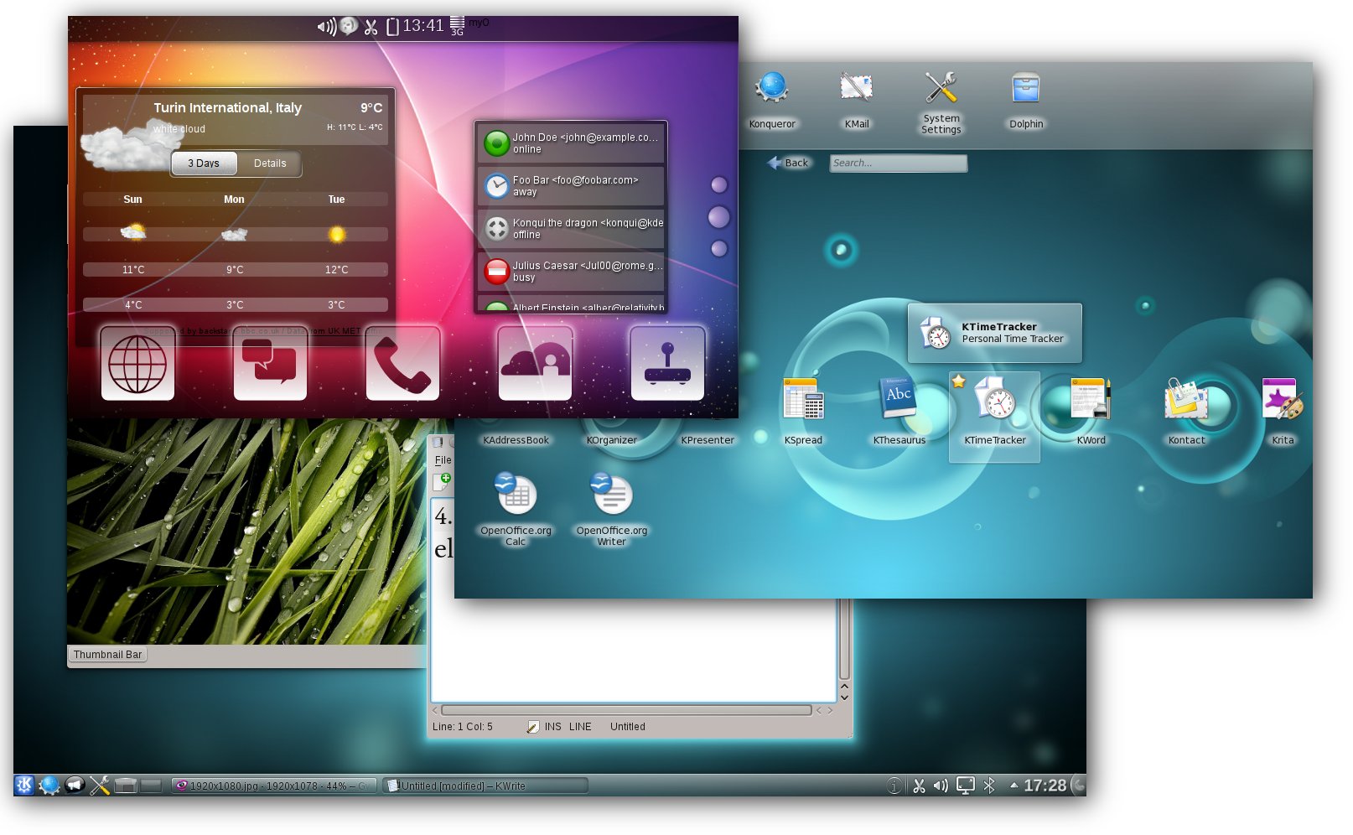
Task: Tap the phone call button
Action: (x=402, y=363)
